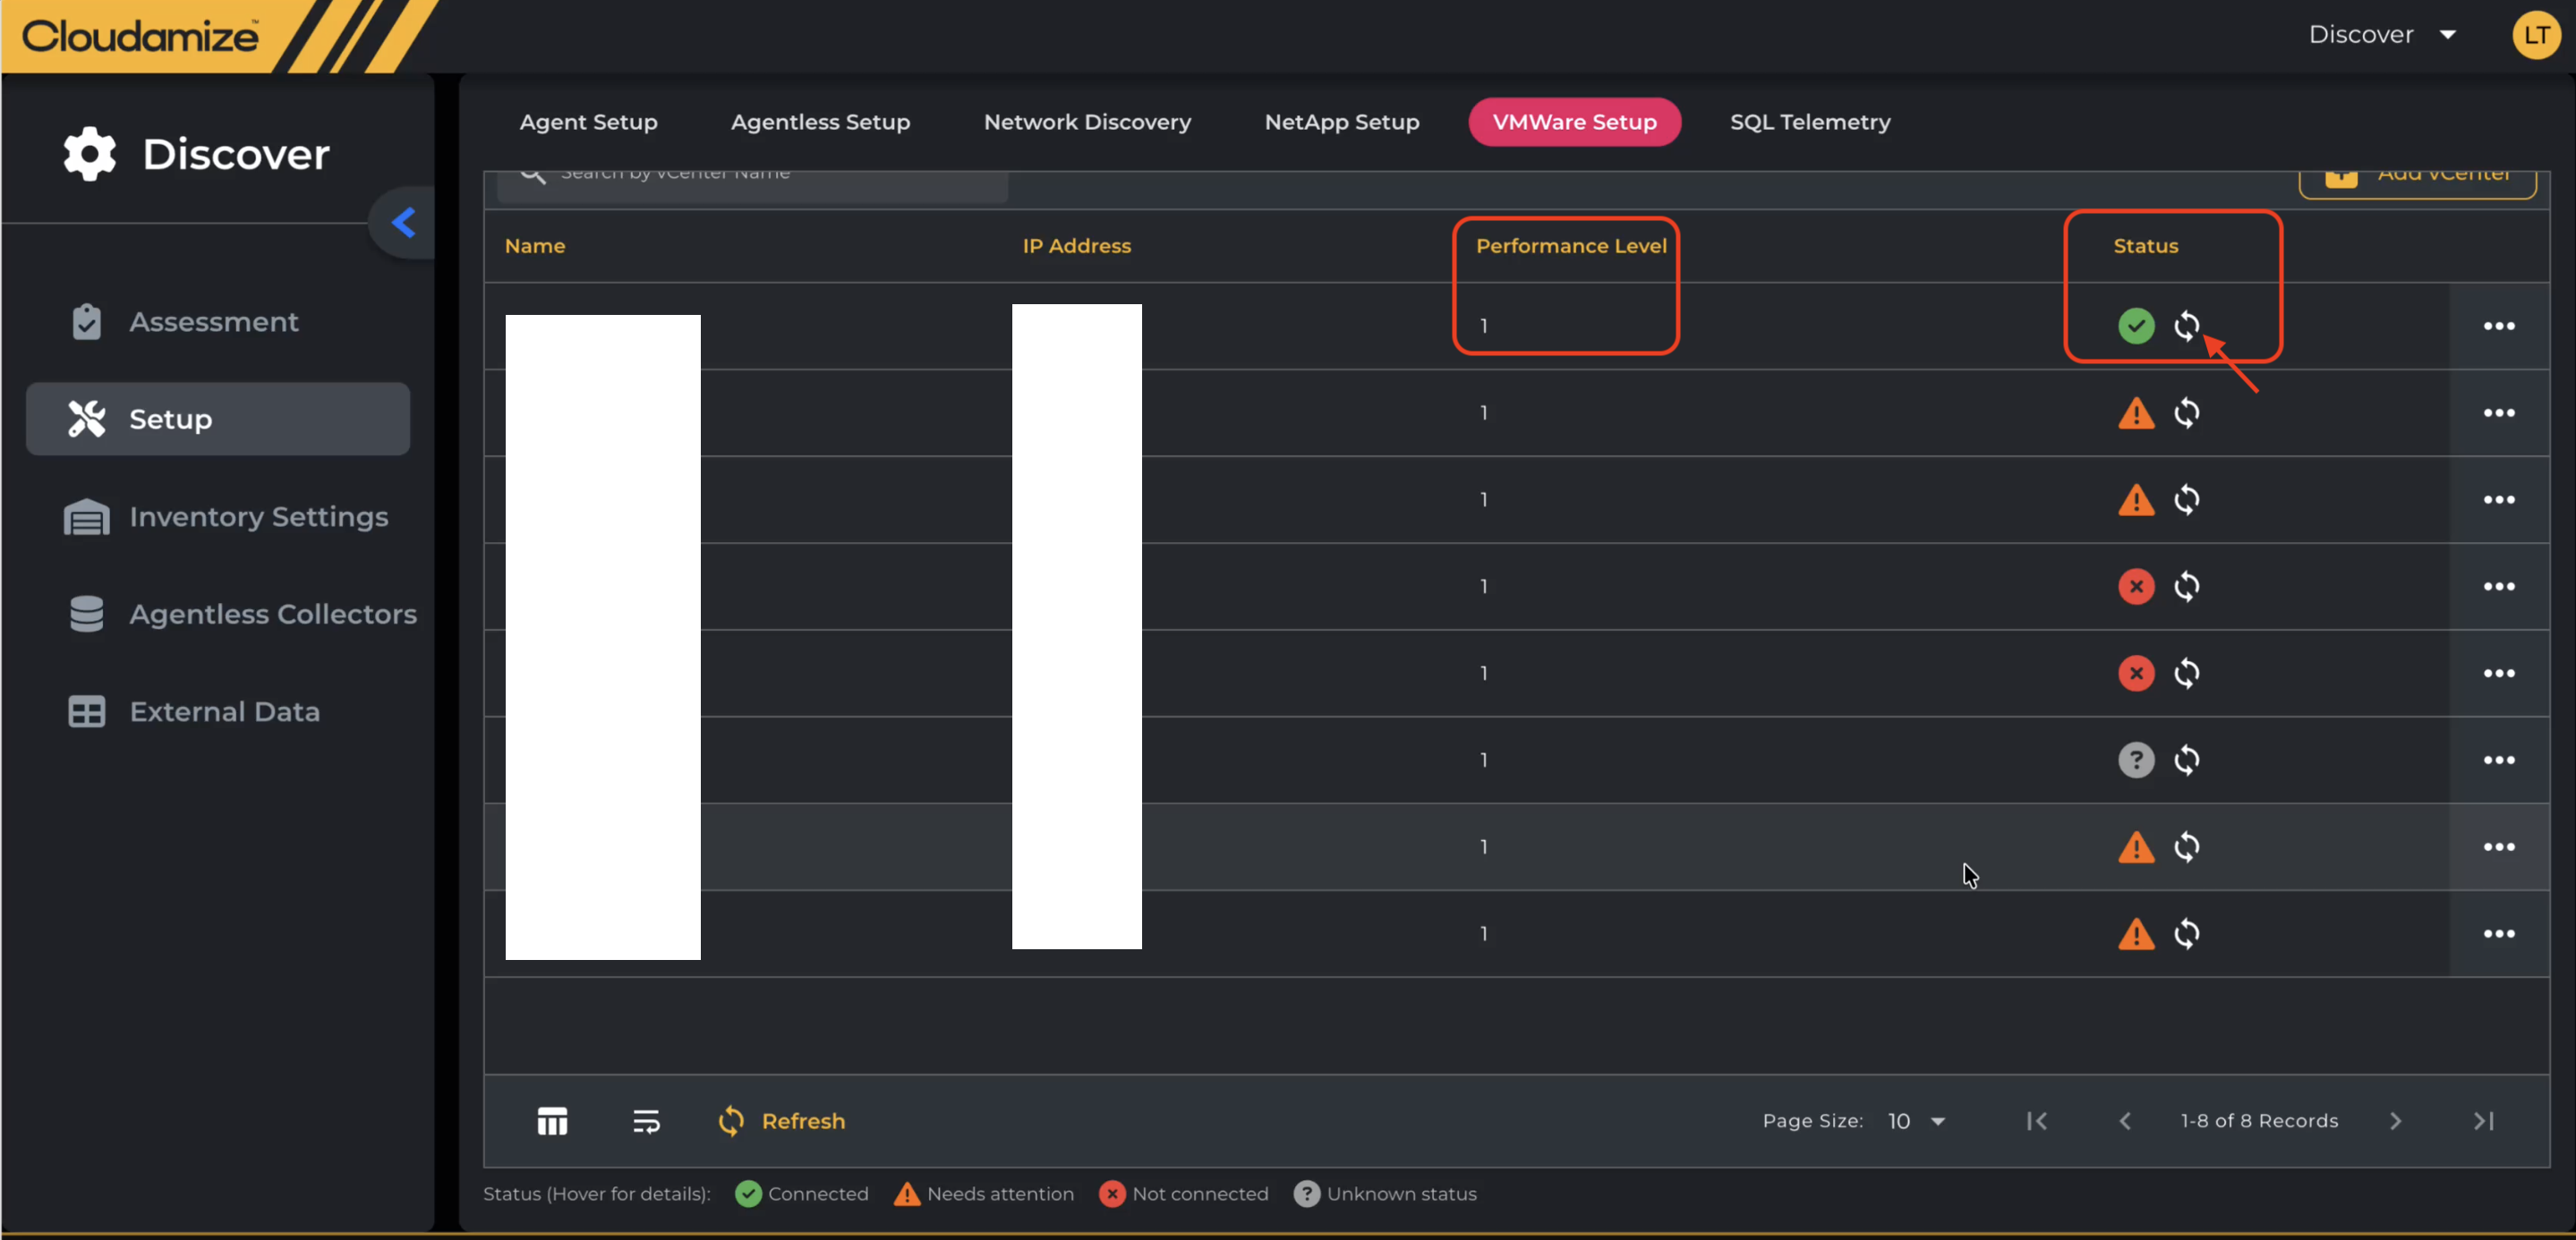This screenshot has width=2576, height=1240.
Task: Switch to the SQL Telemetry tab
Action: point(1809,122)
